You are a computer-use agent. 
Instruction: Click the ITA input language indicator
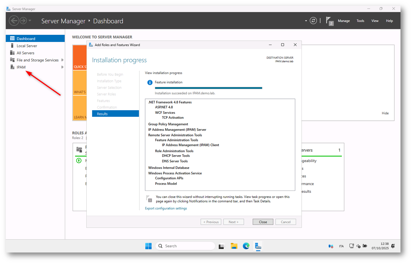pos(341,246)
